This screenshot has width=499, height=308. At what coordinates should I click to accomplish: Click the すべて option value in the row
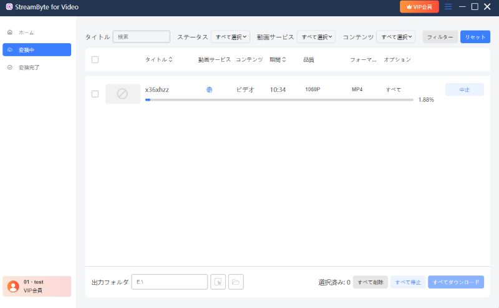click(394, 89)
